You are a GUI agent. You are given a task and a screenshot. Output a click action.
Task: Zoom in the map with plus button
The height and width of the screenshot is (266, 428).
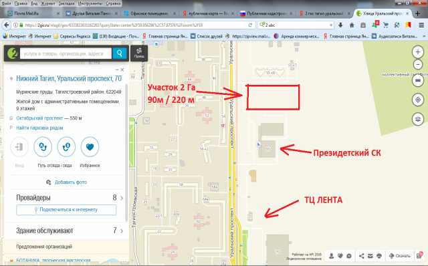pos(417,51)
